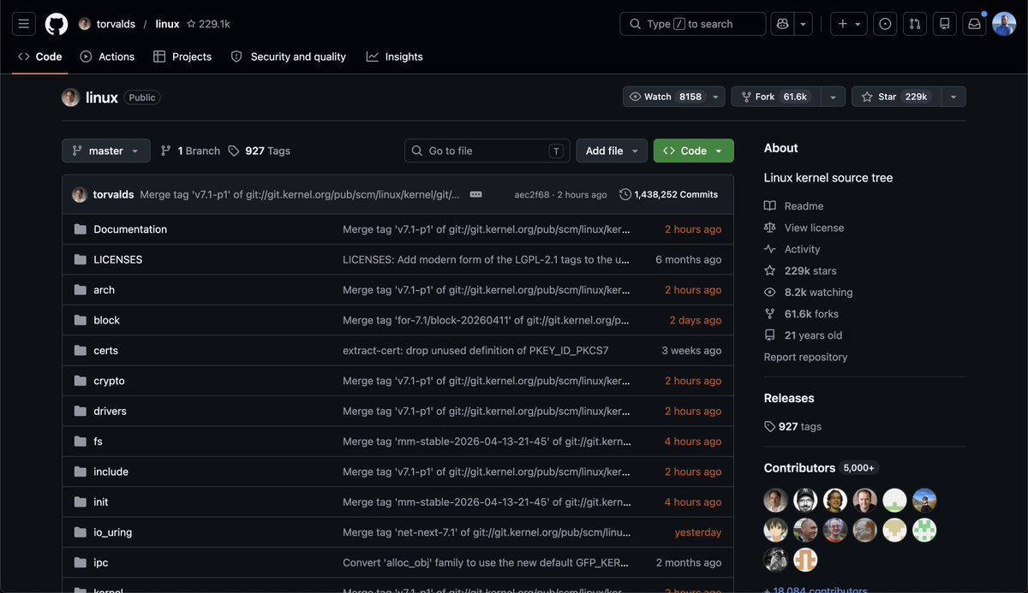
Task: Open the certs folder
Action: [105, 351]
